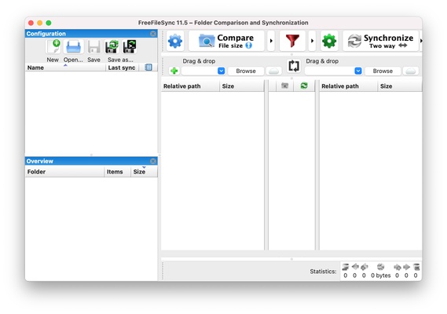Sort left grid by Size column
Screen dimensions: 447x314
pyautogui.click(x=242, y=86)
